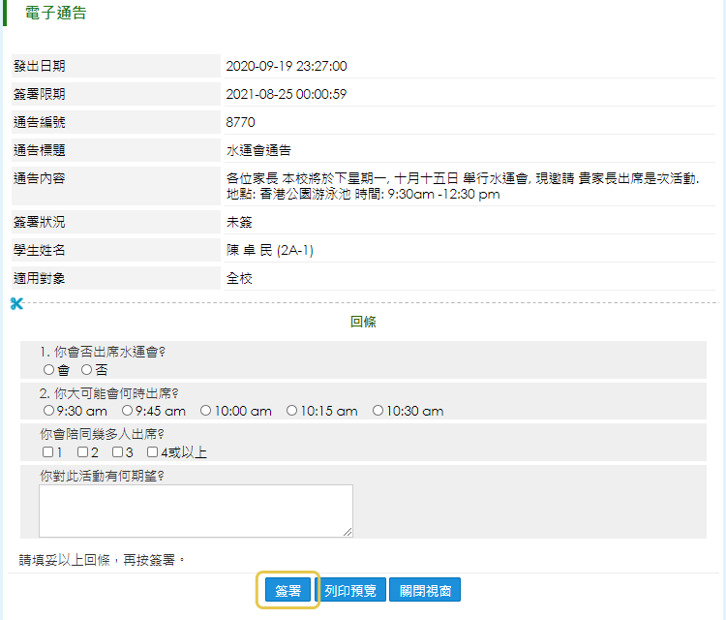The width and height of the screenshot is (726, 620).
Task: Click the scissors icon above the reply slip
Action: [x=15, y=304]
